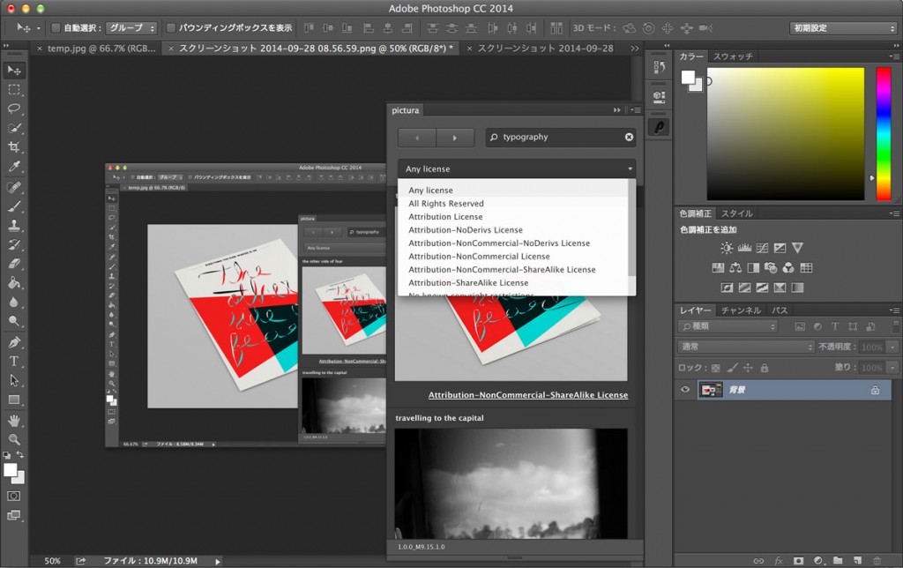Select the Dodge tool
This screenshot has width=903, height=568.
tap(14, 321)
